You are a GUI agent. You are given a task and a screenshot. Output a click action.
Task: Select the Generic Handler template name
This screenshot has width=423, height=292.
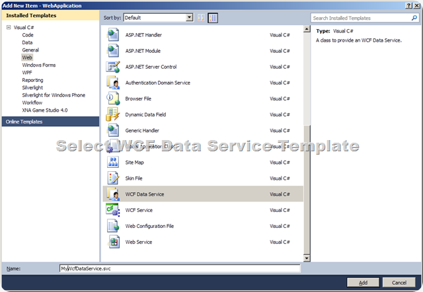click(142, 131)
